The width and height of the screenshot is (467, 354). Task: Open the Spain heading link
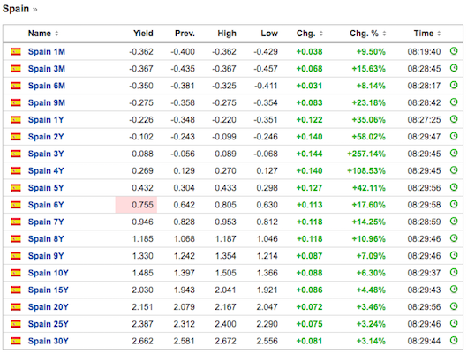click(x=16, y=9)
